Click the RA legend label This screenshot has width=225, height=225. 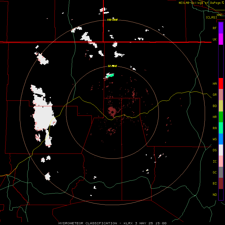click(214, 128)
